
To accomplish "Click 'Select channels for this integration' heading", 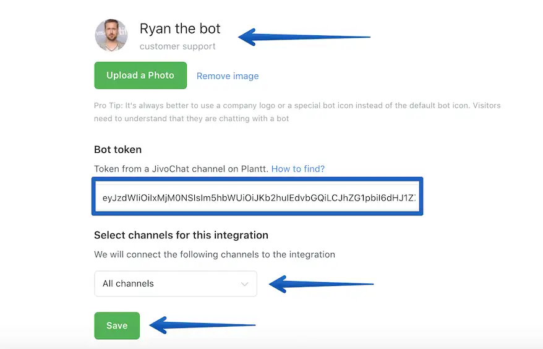I will [x=181, y=235].
